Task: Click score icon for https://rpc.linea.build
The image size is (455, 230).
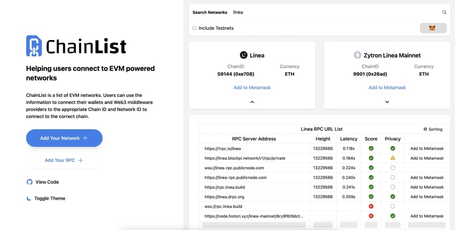Action: (371, 187)
